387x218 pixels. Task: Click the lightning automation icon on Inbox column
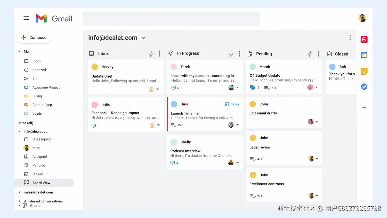151,54
